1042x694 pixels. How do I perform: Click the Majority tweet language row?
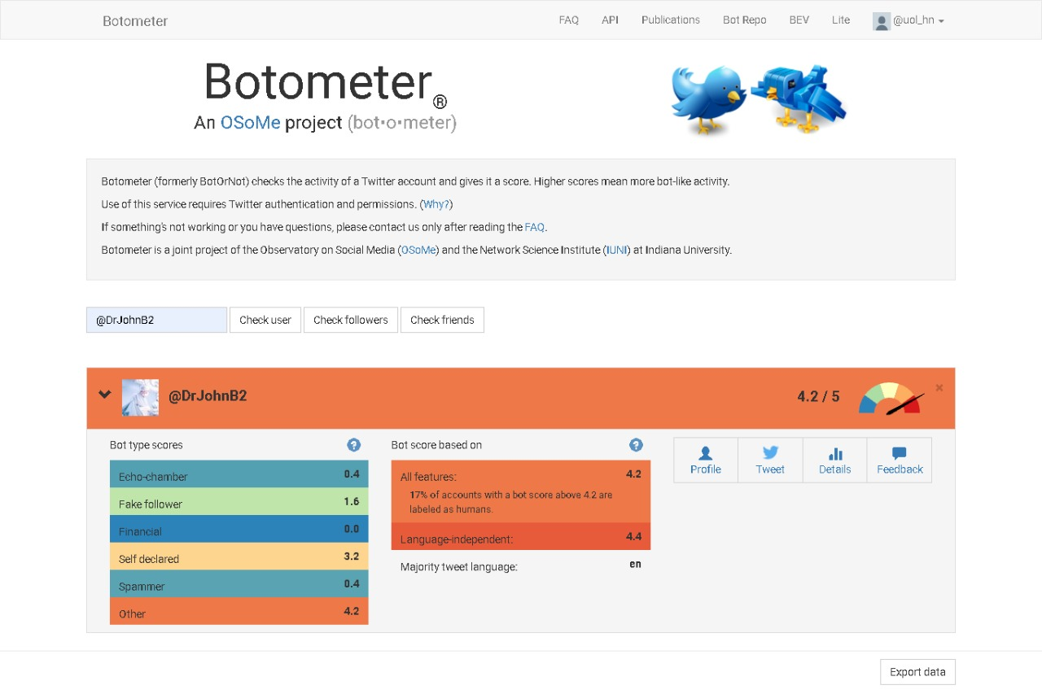coord(521,565)
